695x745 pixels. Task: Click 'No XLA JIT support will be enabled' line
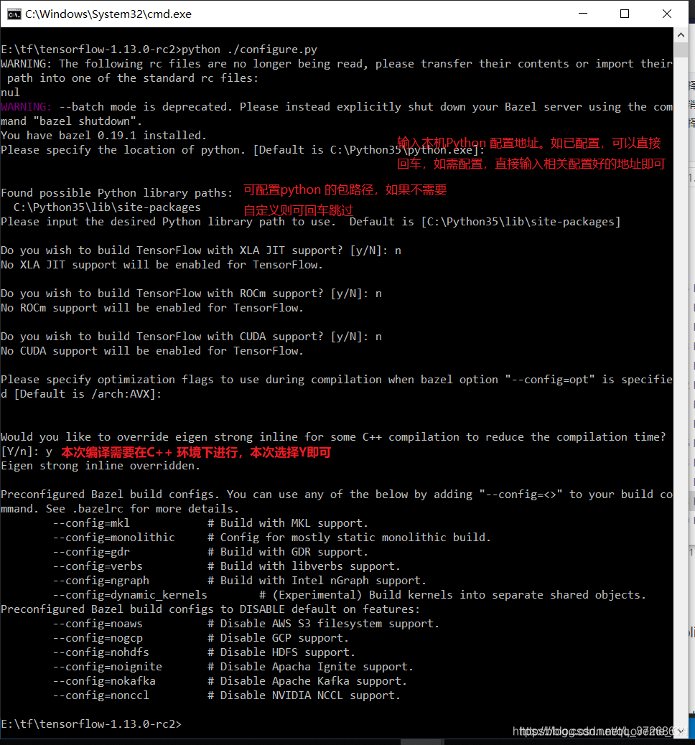[x=162, y=265]
